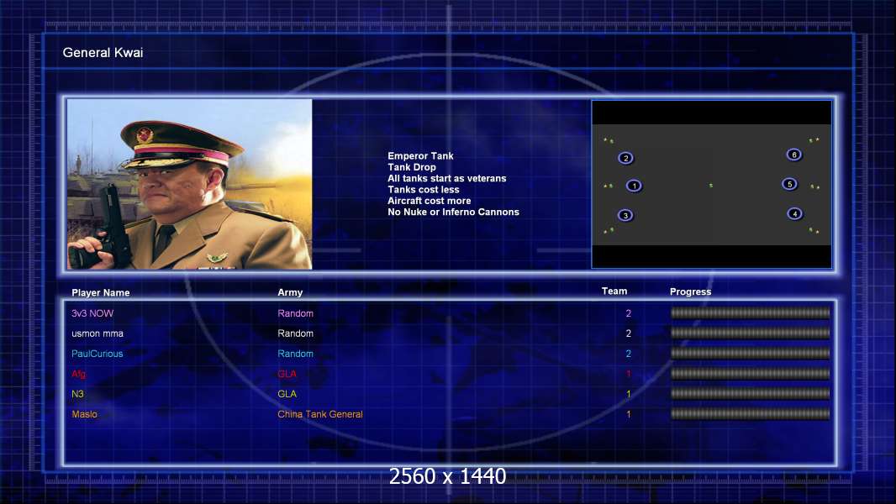Click team number for Maslo
The height and width of the screenshot is (504, 896).
[x=629, y=414]
